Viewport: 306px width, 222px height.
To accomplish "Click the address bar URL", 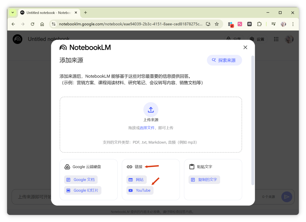I will pos(130,24).
